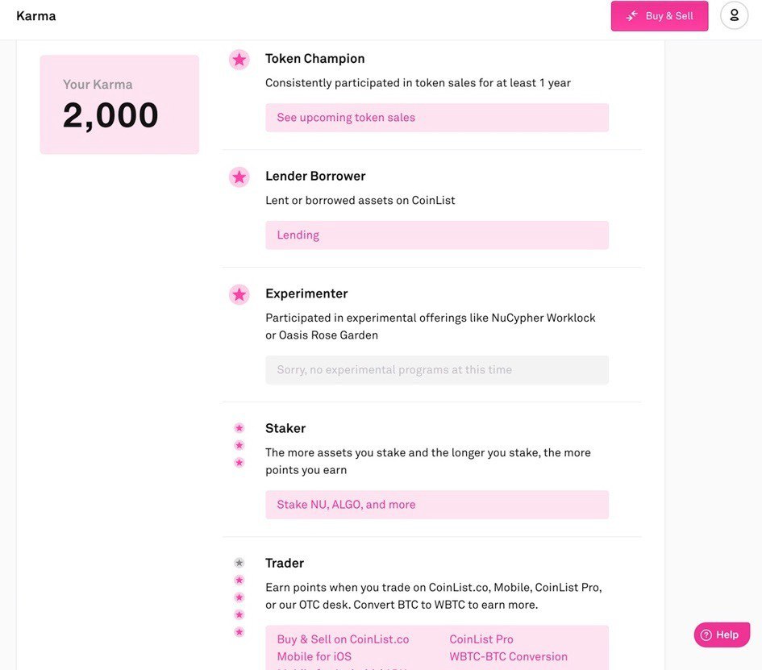This screenshot has height=670, width=762.
Task: Open the CoinList Pro link
Action: pos(481,639)
